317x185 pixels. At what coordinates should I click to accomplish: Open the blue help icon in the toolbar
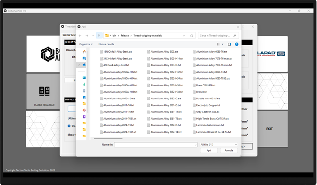236,44
